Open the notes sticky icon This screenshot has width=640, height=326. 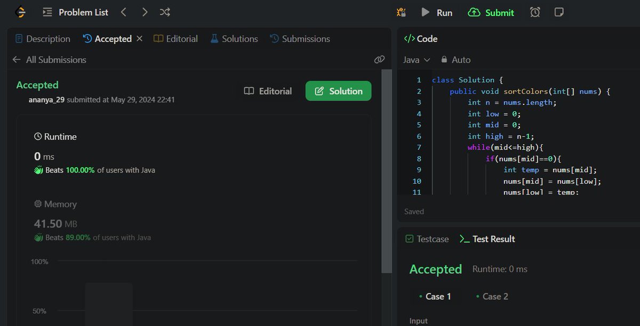pos(558,12)
